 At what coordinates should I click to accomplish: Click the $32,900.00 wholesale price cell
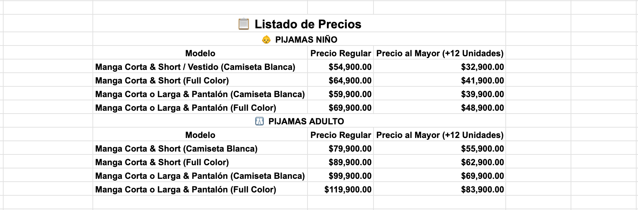pos(482,67)
